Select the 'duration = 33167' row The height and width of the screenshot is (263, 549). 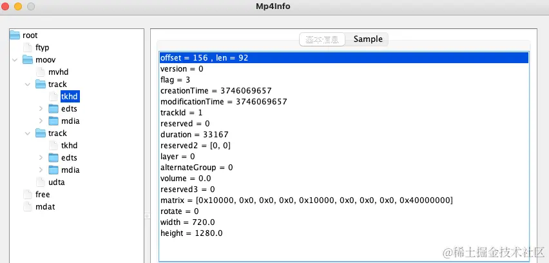pyautogui.click(x=344, y=135)
